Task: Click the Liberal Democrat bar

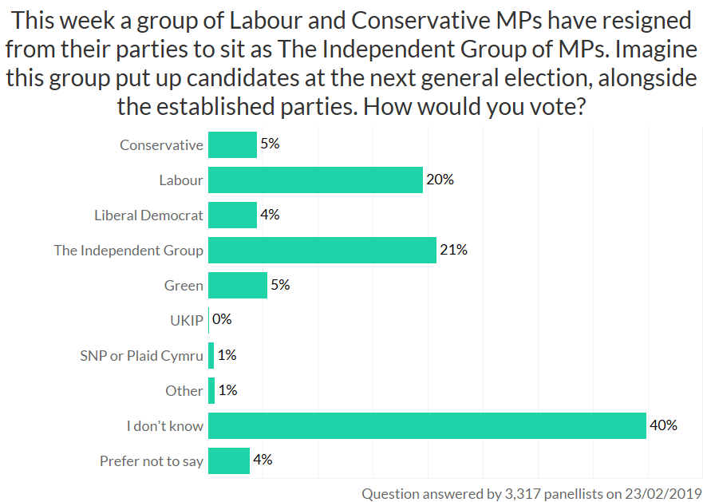Action: pos(232,215)
